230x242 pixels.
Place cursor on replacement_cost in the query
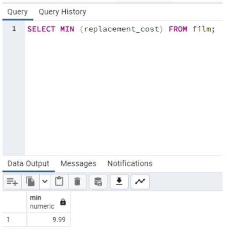(x=122, y=29)
